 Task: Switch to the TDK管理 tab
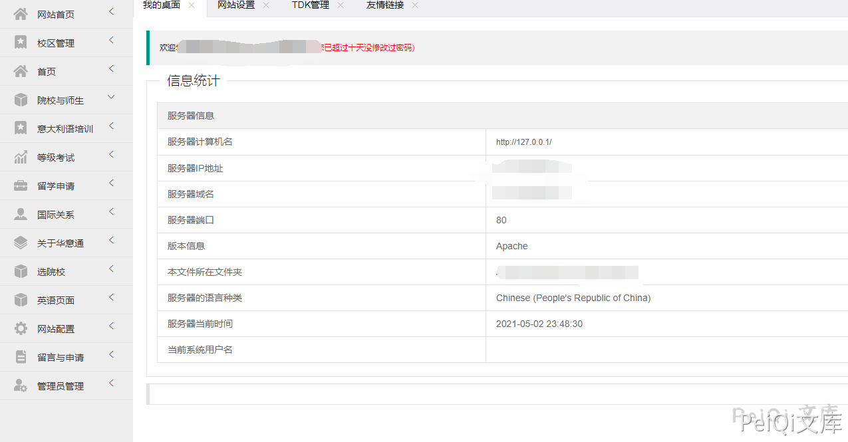[x=311, y=5]
